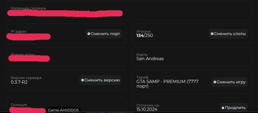Click the San Andreas map value
Viewport: 258px width, 113px height.
pos(150,59)
